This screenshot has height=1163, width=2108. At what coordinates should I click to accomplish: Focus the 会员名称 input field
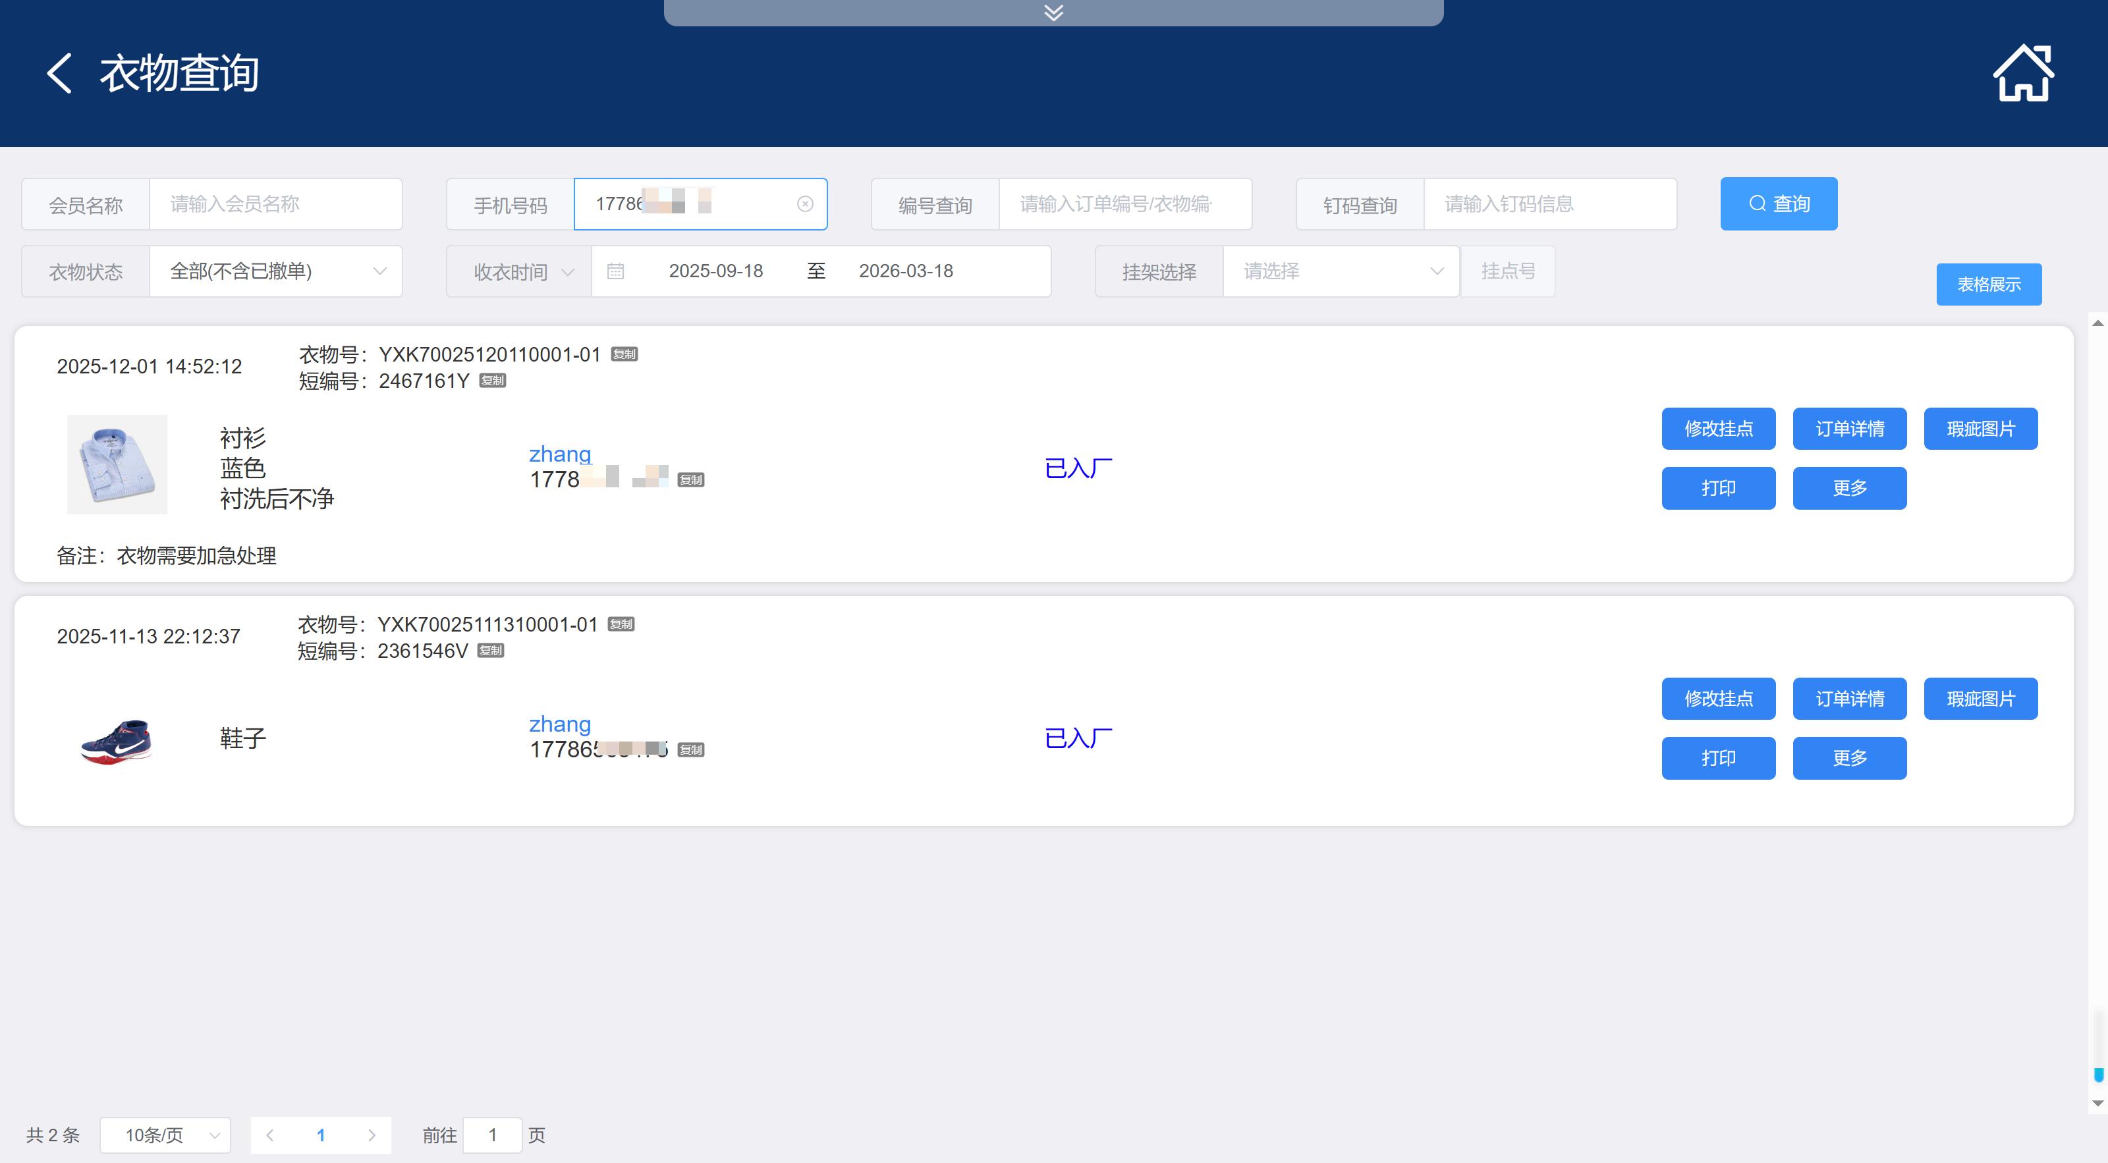click(275, 203)
